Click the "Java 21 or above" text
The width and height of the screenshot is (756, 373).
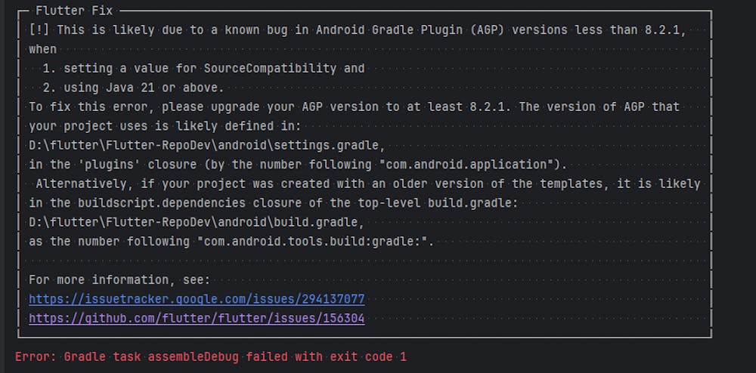click(153, 88)
